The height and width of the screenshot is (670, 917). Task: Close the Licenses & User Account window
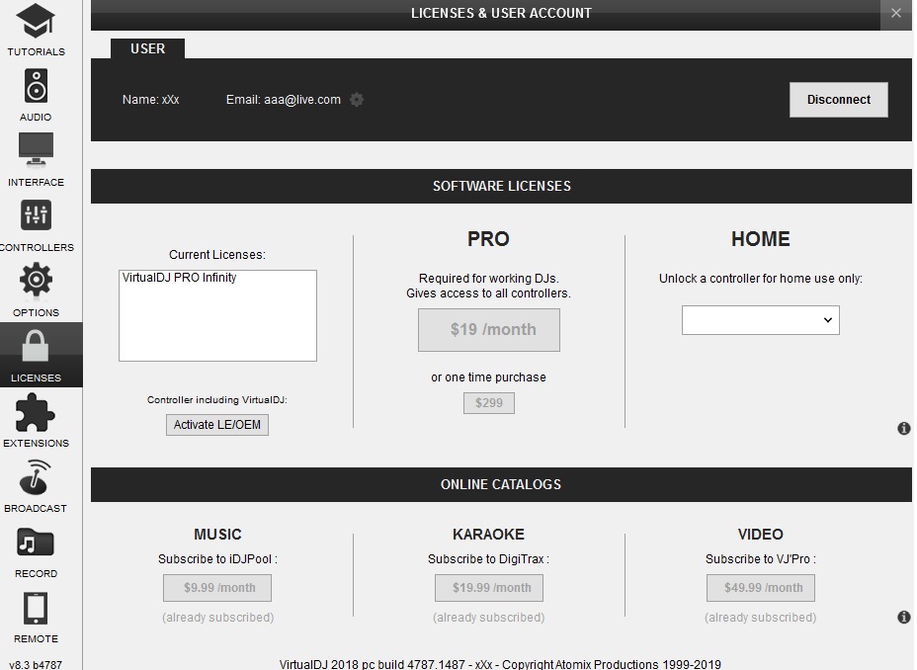[x=895, y=13]
